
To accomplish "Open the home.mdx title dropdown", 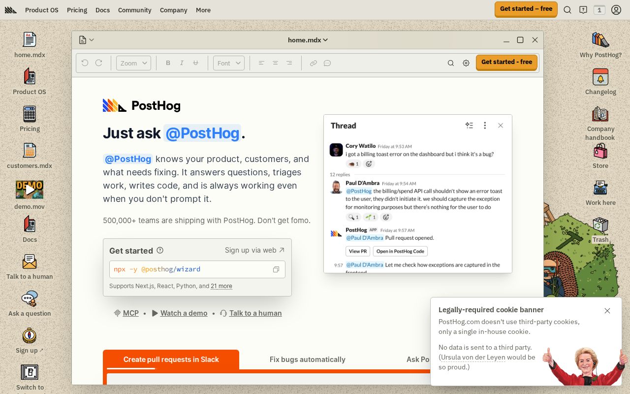I will click(308, 40).
